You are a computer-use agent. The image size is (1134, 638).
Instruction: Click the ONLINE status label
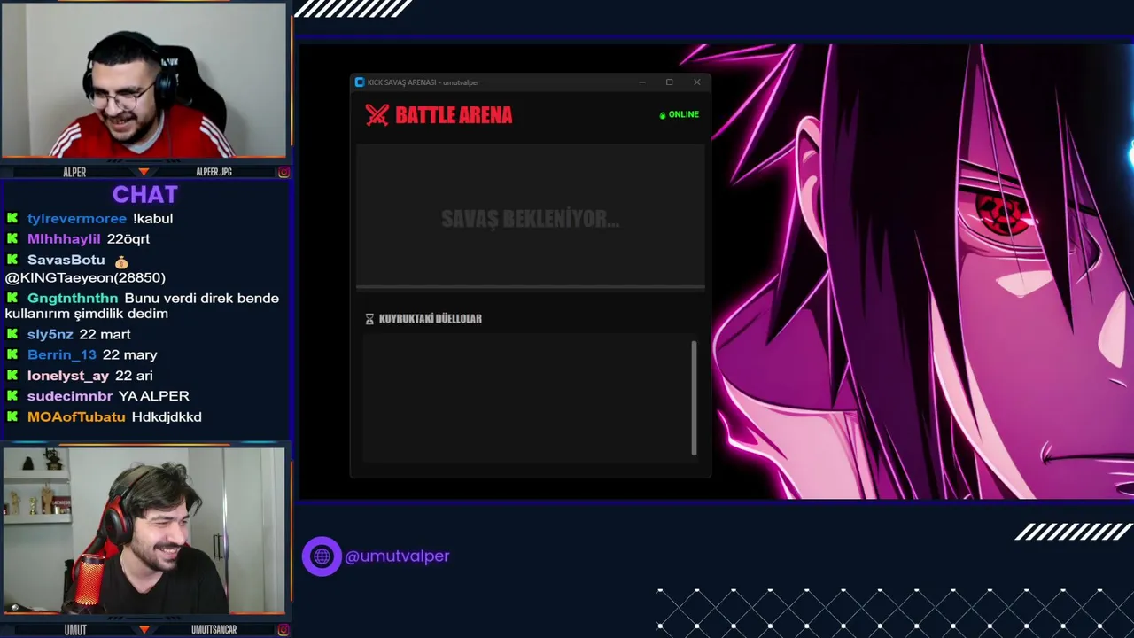point(684,114)
